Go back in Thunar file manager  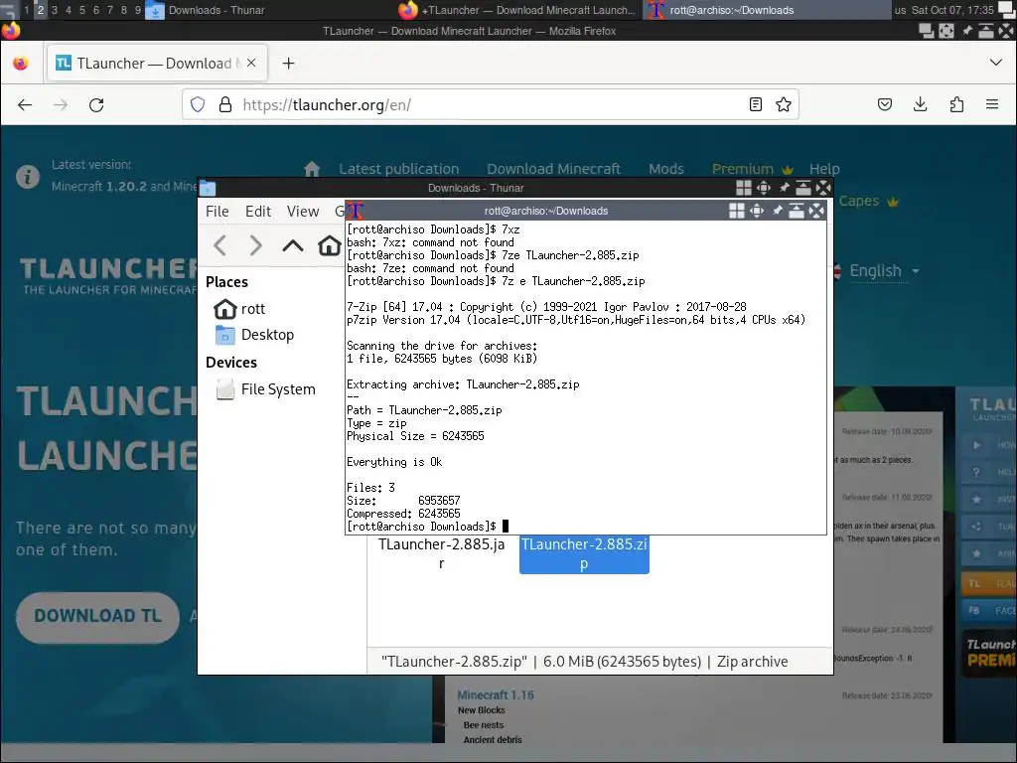pos(219,245)
